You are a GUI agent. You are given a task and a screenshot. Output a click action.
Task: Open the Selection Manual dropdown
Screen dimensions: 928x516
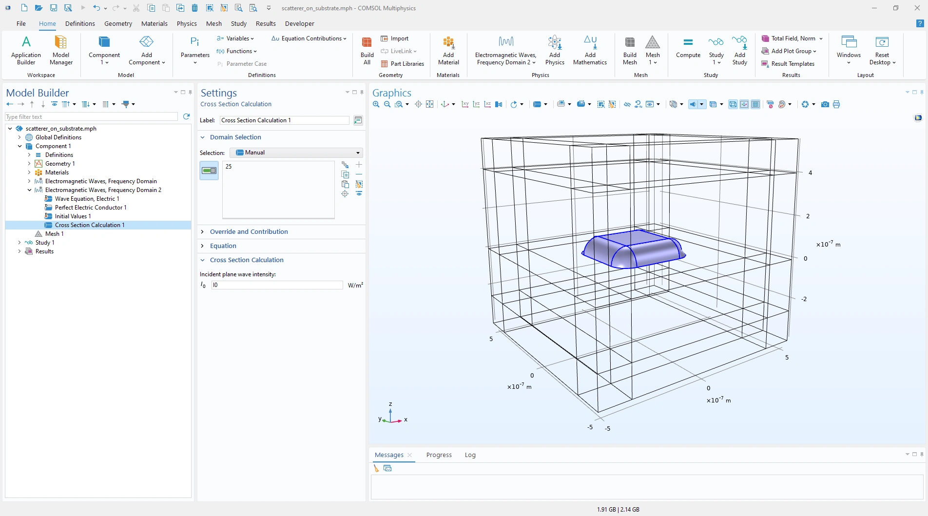pyautogui.click(x=296, y=153)
